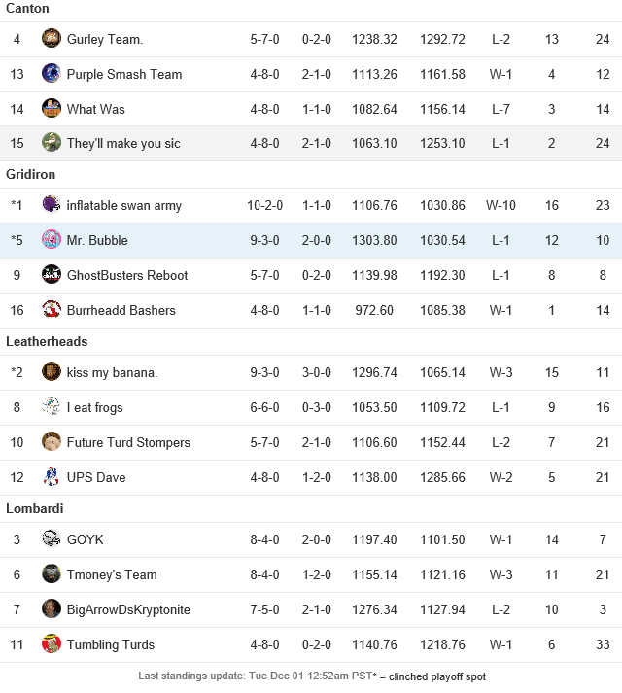
Task: Open the Tmoney's Team link
Action: point(112,574)
